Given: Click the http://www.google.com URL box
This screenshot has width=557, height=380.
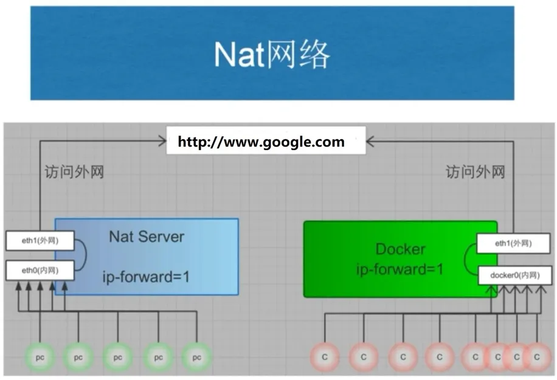Looking at the screenshot, I should pyautogui.click(x=266, y=140).
